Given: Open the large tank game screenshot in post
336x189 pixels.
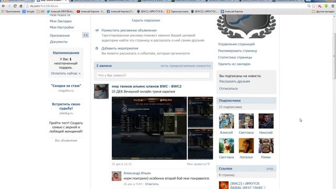Looking at the screenshot, I should 149,128.
